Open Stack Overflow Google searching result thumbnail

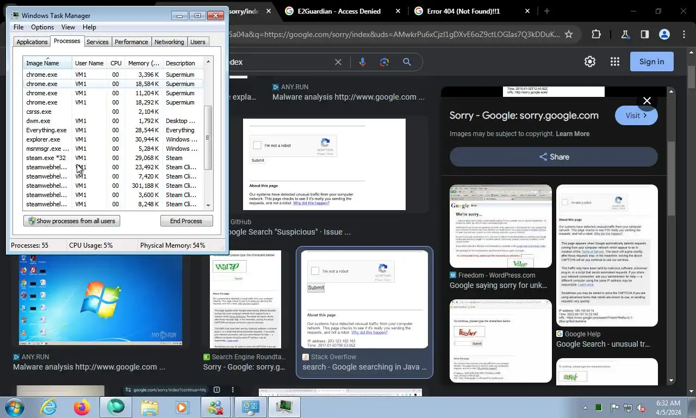[x=365, y=299]
